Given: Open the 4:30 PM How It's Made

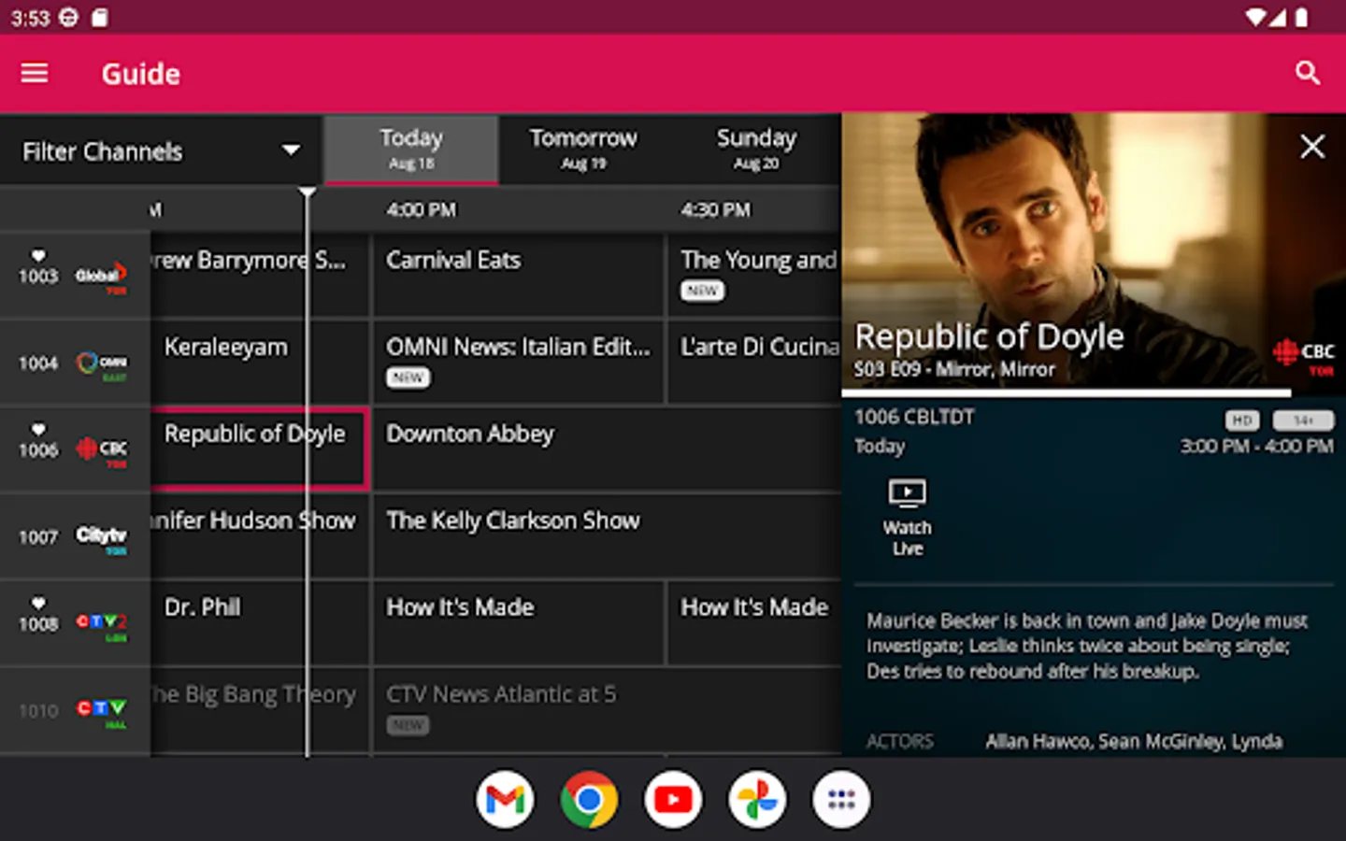Looking at the screenshot, I should (754, 622).
